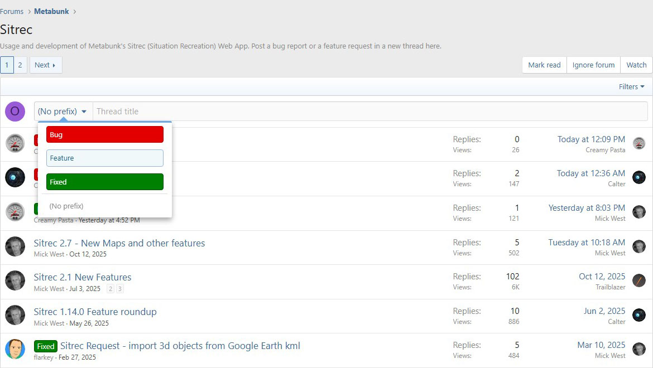The image size is (653, 368).
Task: Click Mick West avatar beside Sitrec 2.1 thread
Action: [15, 280]
